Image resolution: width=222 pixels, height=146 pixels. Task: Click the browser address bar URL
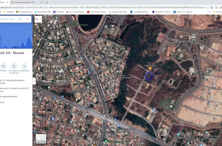pyautogui.click(x=104, y=7)
